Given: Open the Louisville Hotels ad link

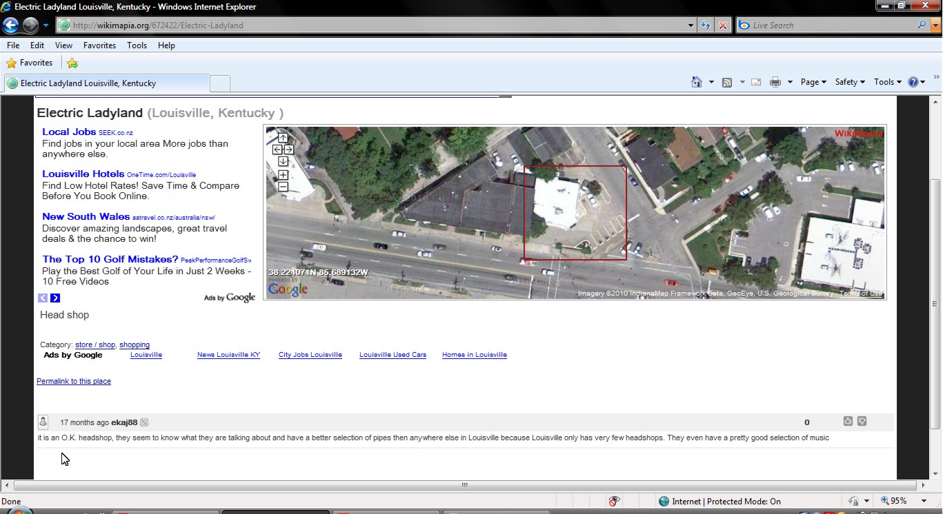Looking at the screenshot, I should (x=83, y=174).
